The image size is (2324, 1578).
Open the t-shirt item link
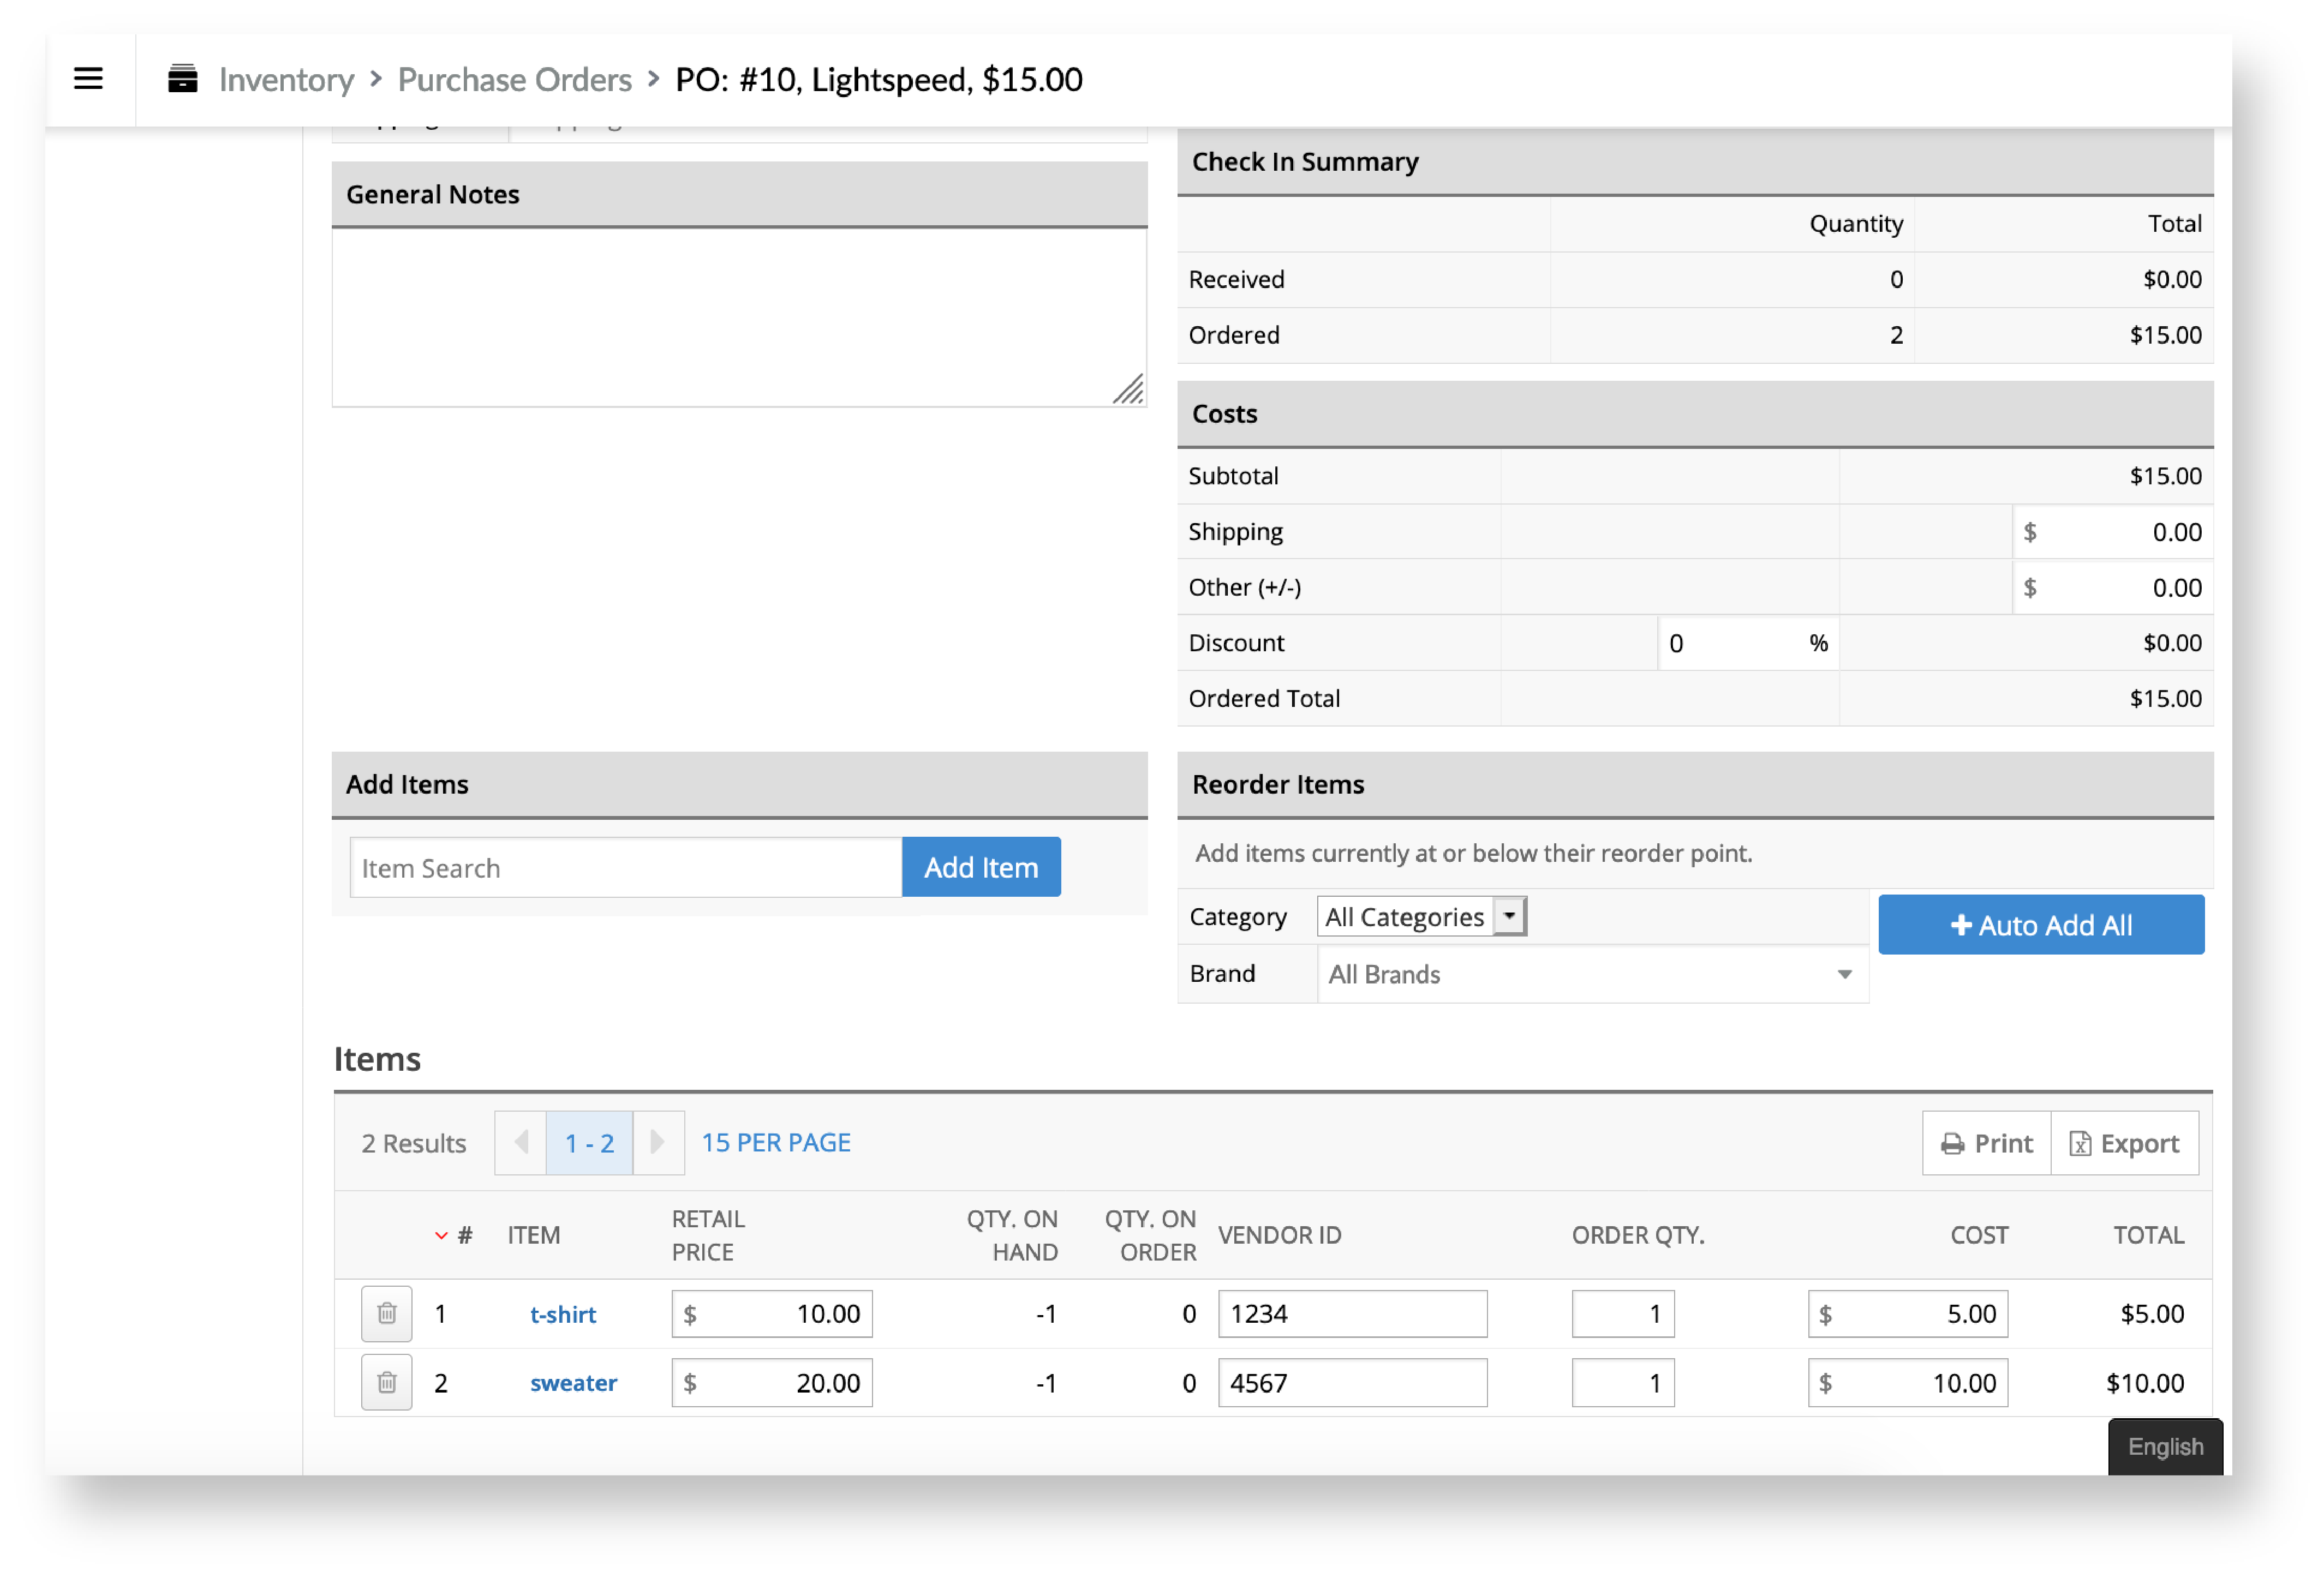tap(563, 1314)
